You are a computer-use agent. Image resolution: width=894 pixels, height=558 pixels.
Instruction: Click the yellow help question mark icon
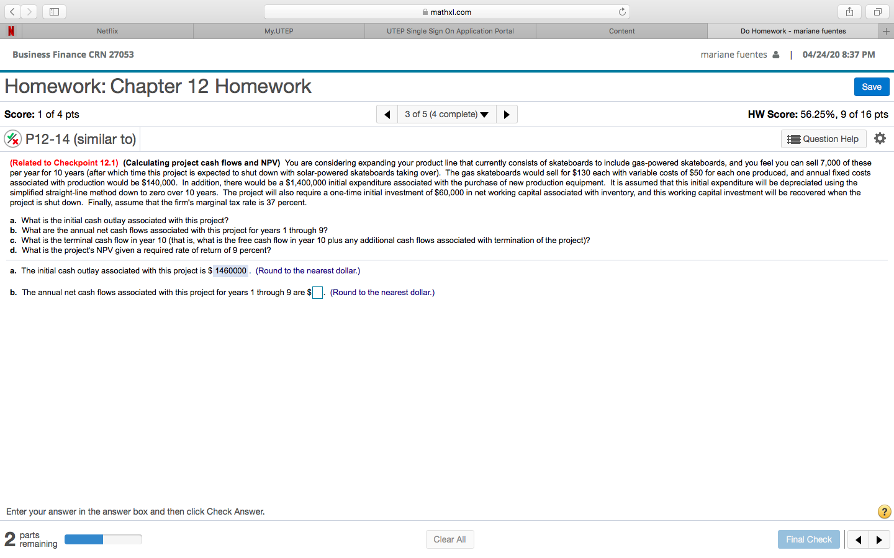[884, 511]
